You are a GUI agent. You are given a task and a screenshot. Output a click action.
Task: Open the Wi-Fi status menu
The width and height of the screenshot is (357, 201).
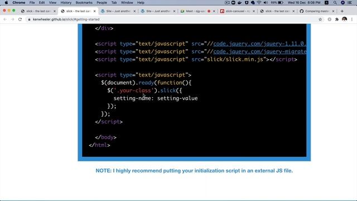tap(259, 2)
